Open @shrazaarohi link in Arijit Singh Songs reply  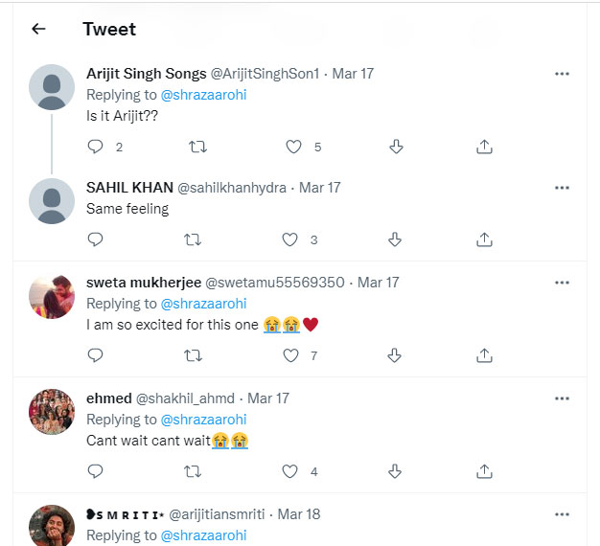[x=203, y=95]
